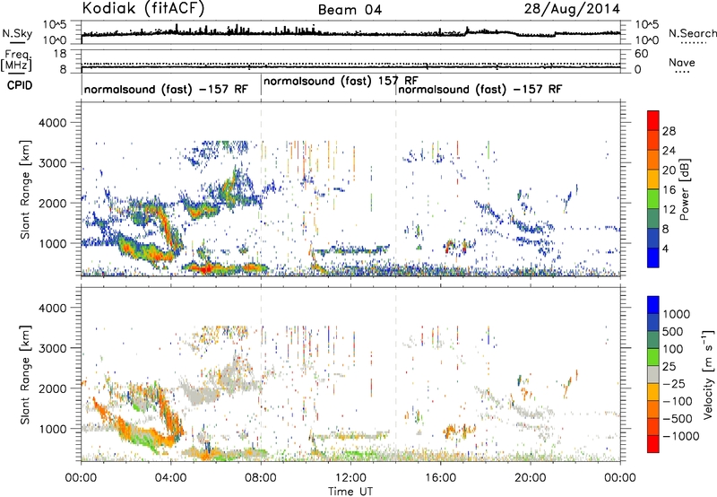Click the 'Velocity [m s-1]' colorbar title
This screenshot has width=717, height=497.
tap(708, 374)
